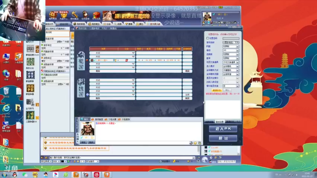Select the 个性头像 tab in the chat panel
The width and height of the screenshot is (317, 178).
pos(111,119)
